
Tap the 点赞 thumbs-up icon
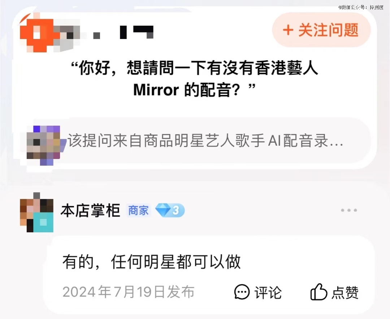pos(318,292)
